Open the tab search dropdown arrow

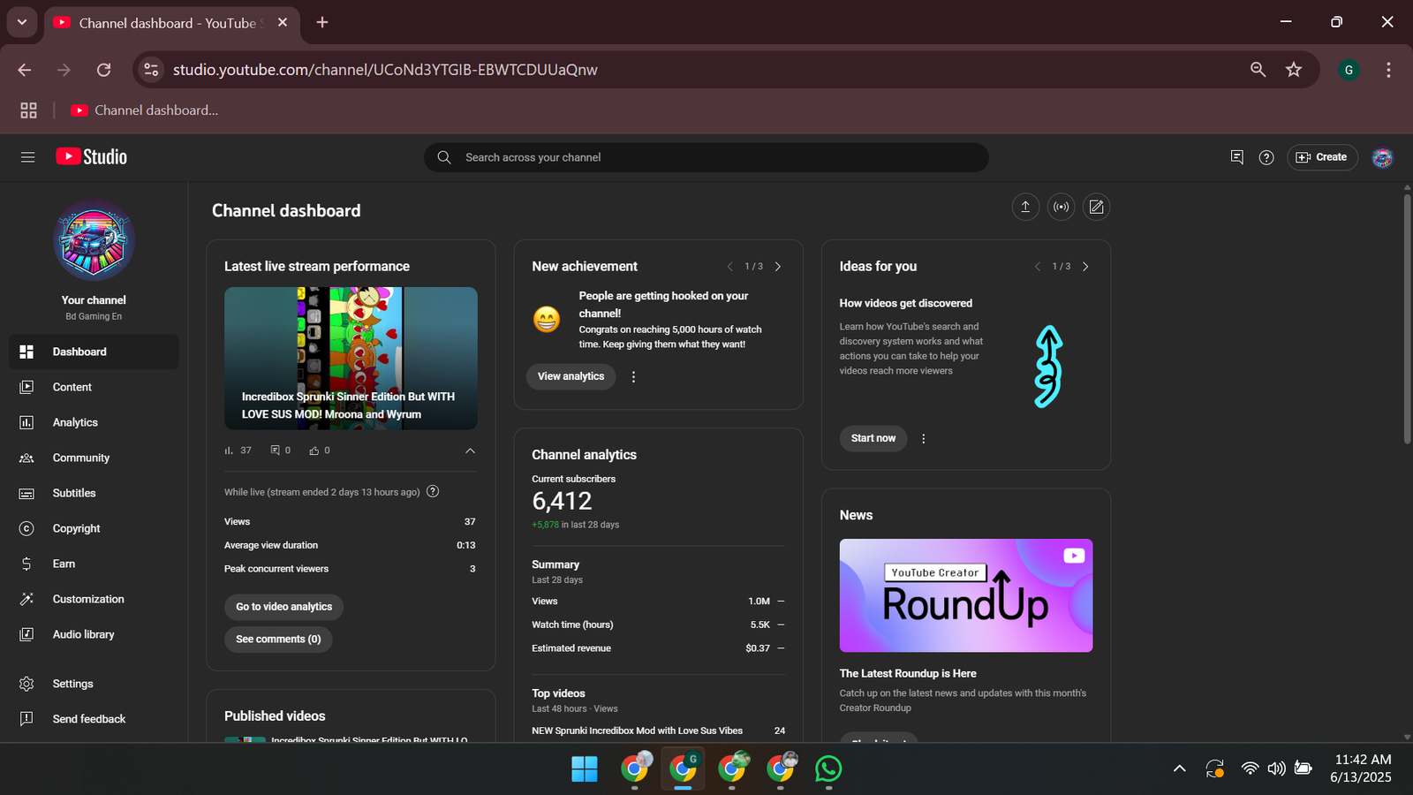pos(21,22)
